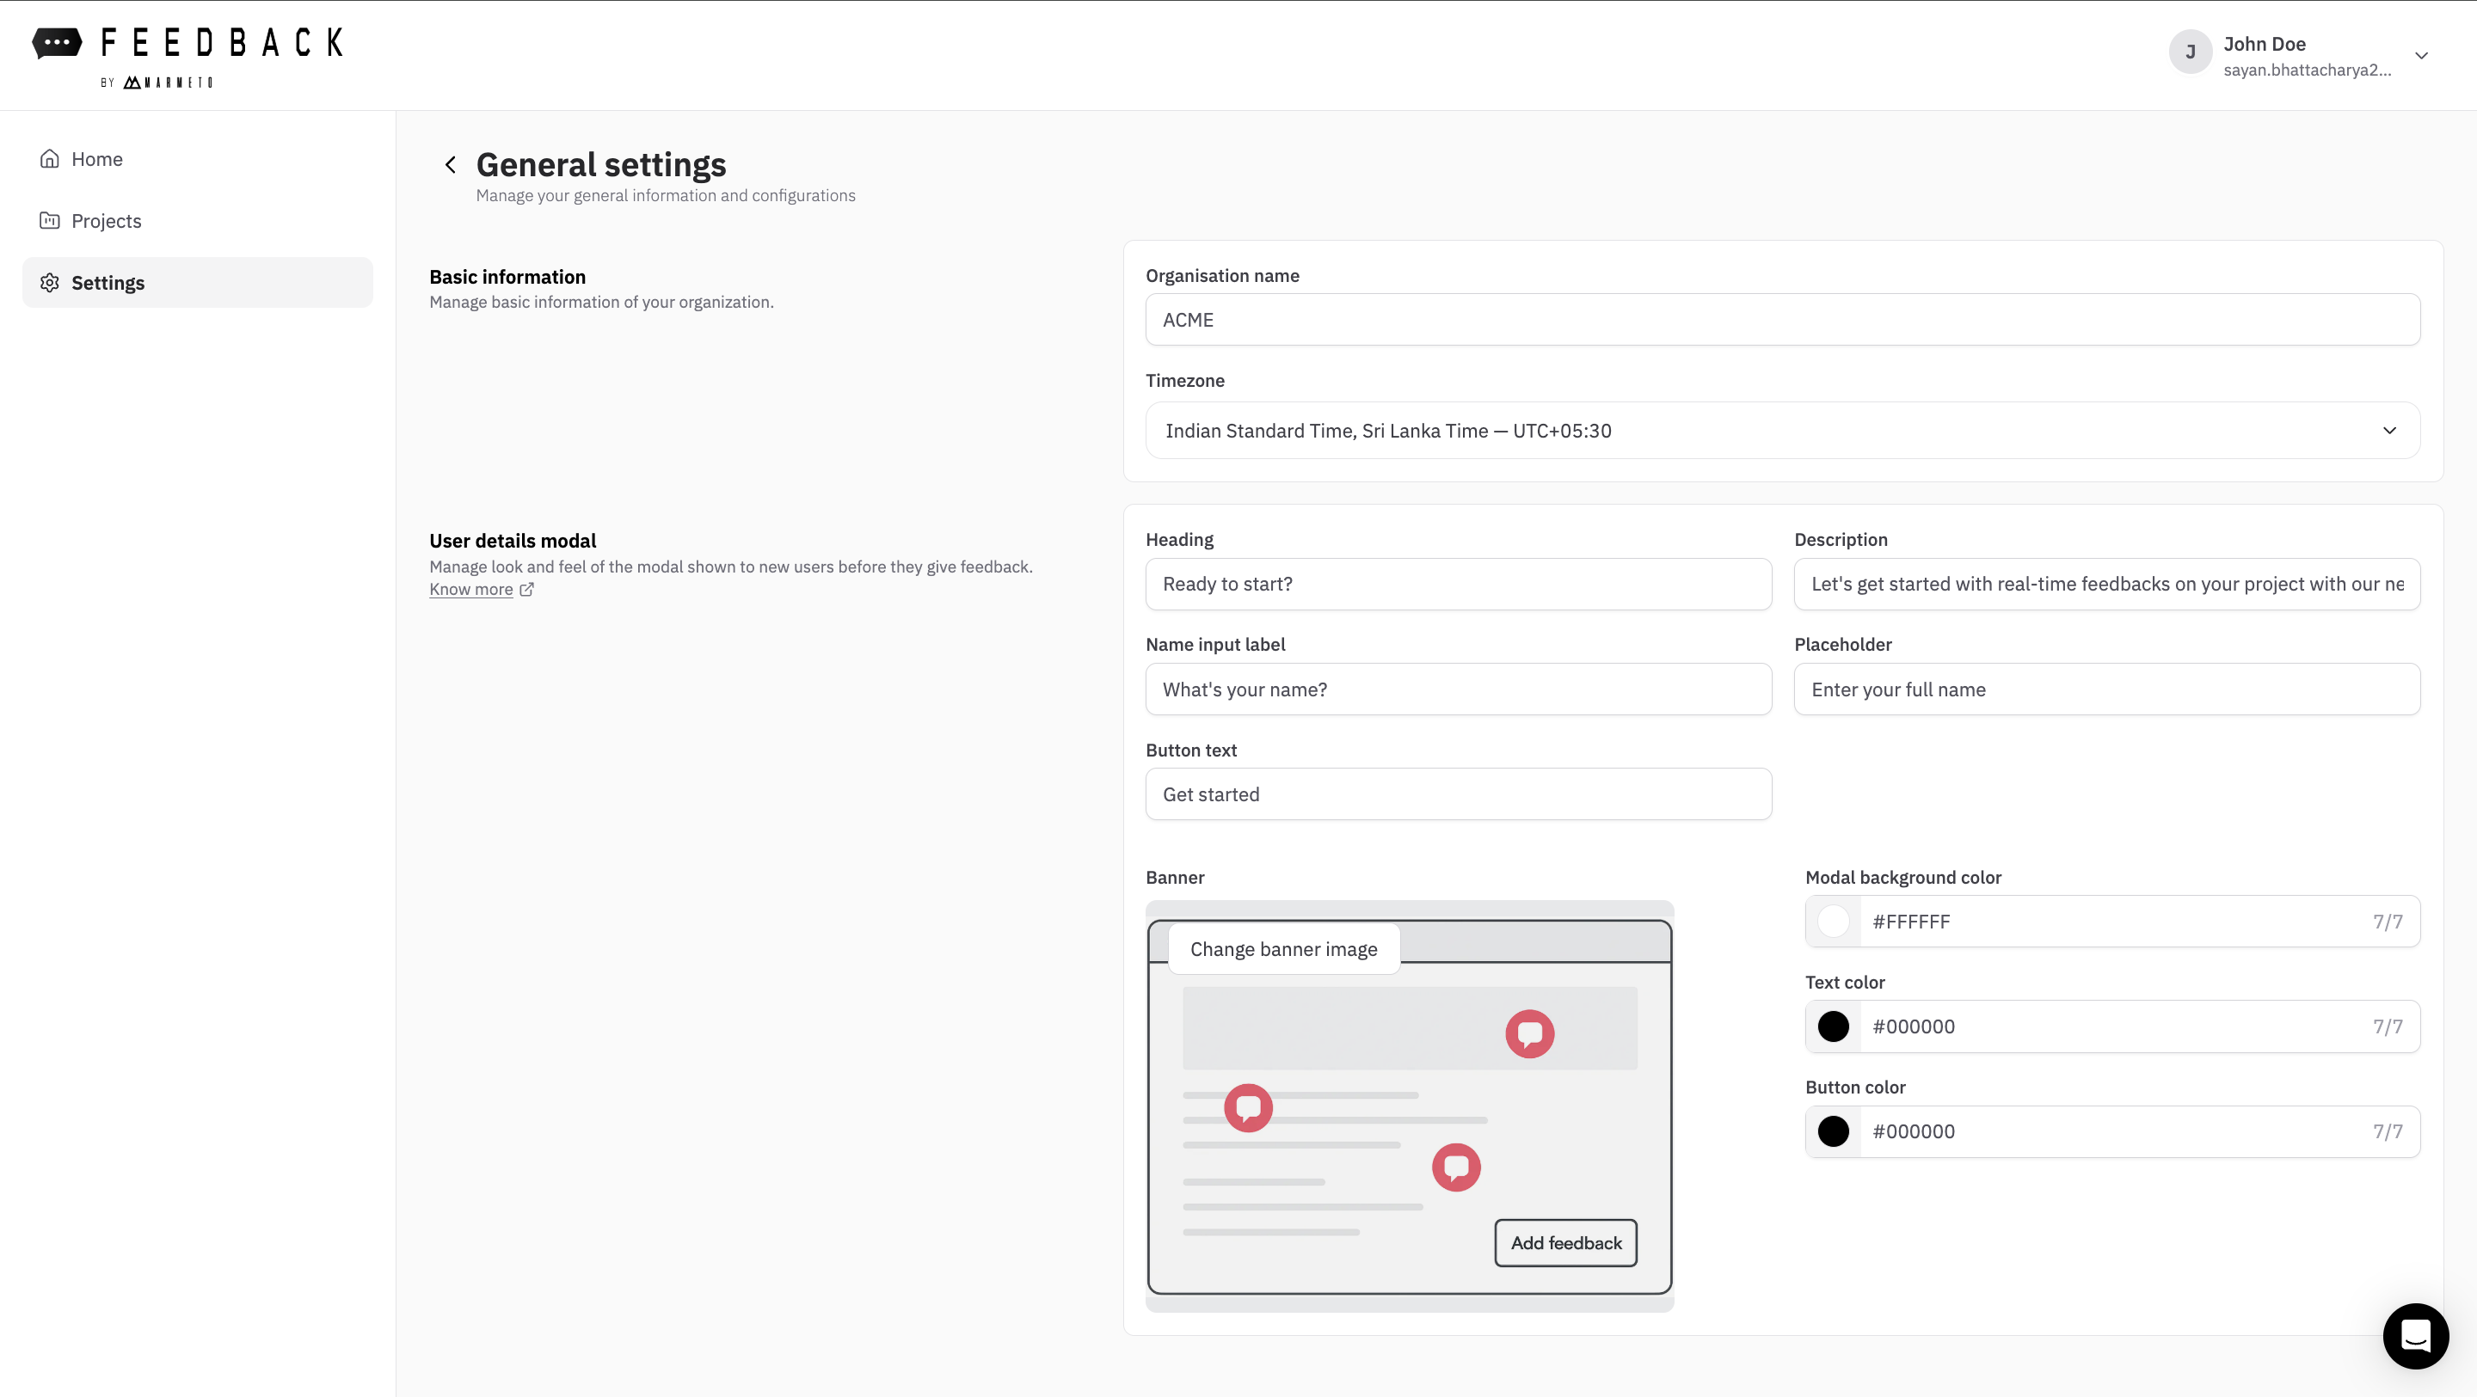2477x1397 pixels.
Task: Open the chat support bubble
Action: [x=2417, y=1335]
